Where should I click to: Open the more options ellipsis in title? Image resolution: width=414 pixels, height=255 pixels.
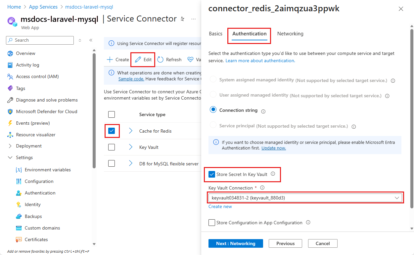tap(194, 19)
